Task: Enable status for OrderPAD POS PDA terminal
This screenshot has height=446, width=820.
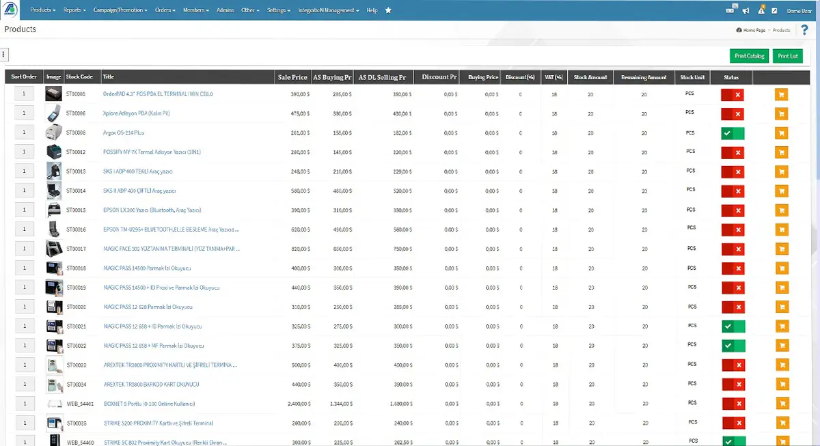Action: (x=733, y=95)
